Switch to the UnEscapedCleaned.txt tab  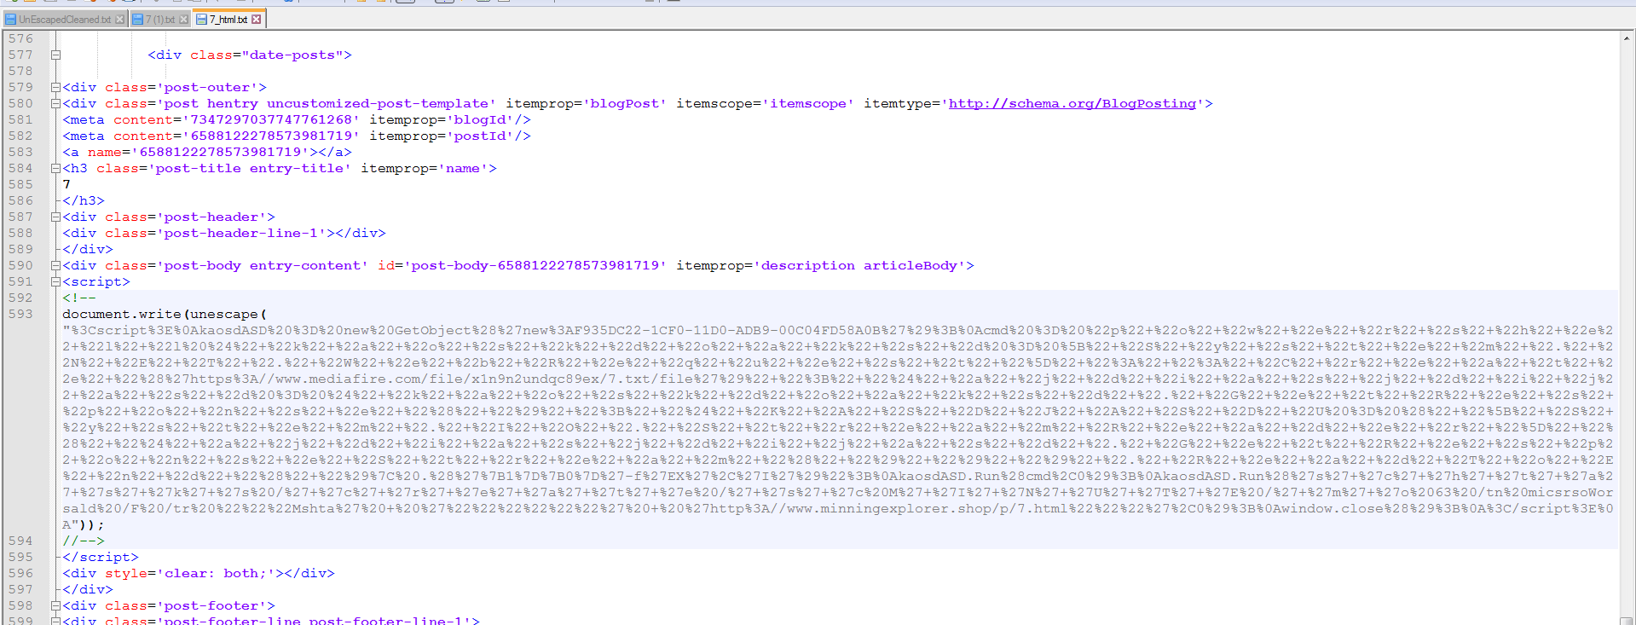pyautogui.click(x=65, y=19)
